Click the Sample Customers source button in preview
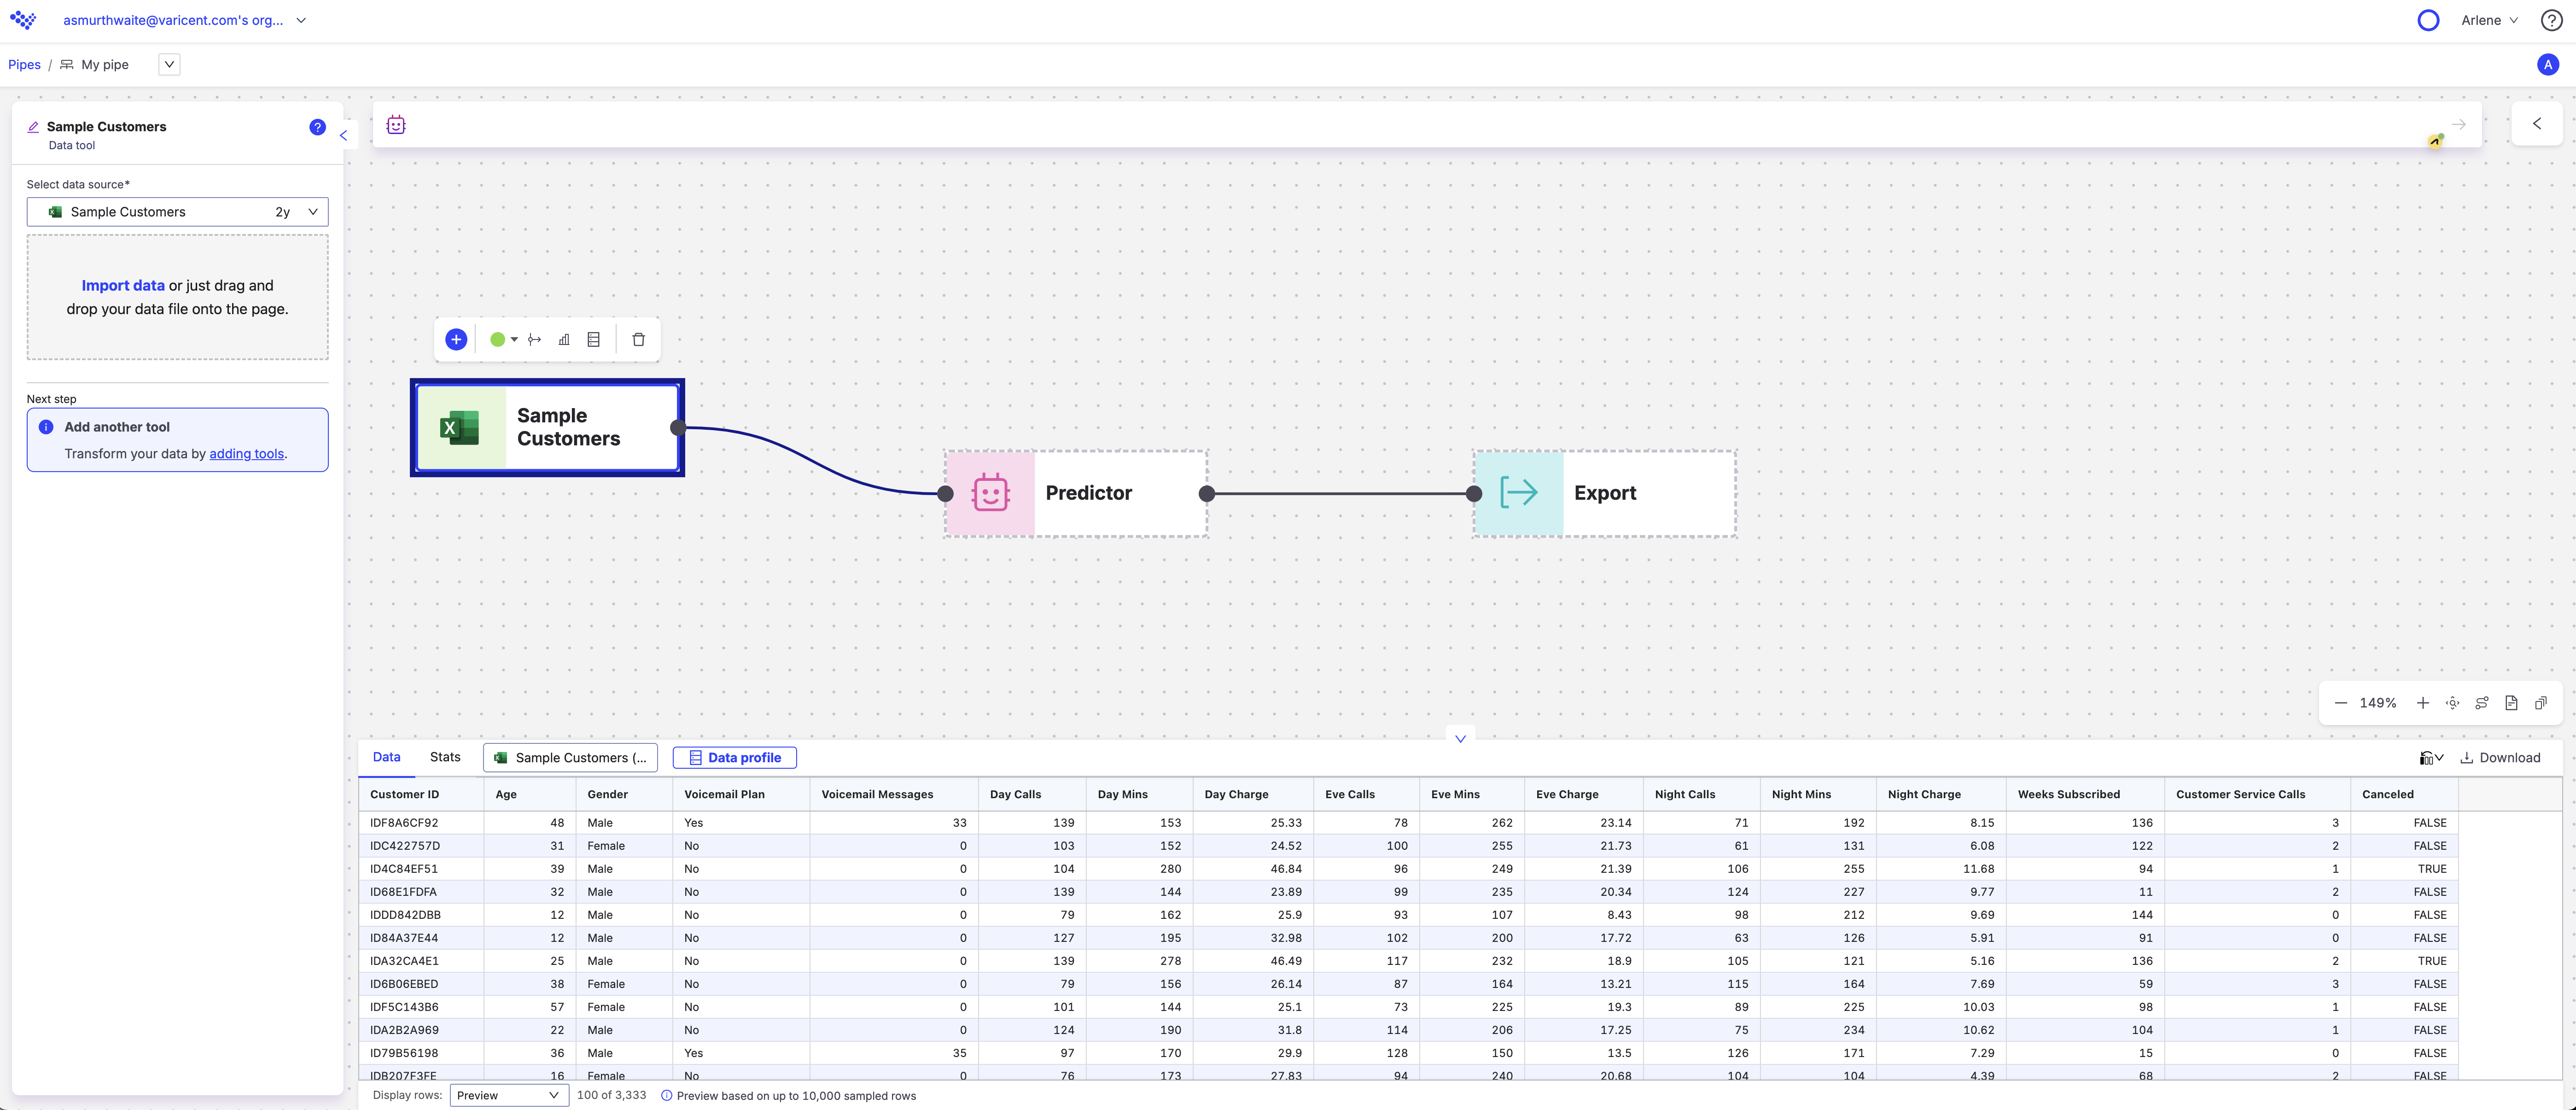 click(x=571, y=758)
